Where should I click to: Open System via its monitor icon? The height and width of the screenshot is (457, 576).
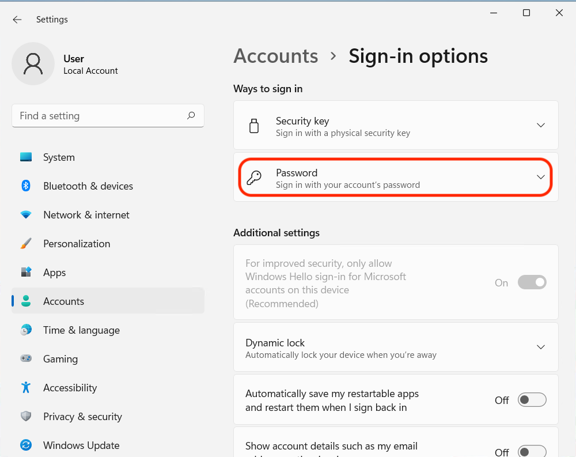pos(26,157)
